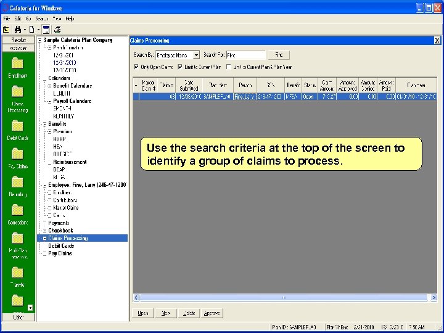This screenshot has width=444, height=333.
Task: Click the Find button
Action: 279,55
